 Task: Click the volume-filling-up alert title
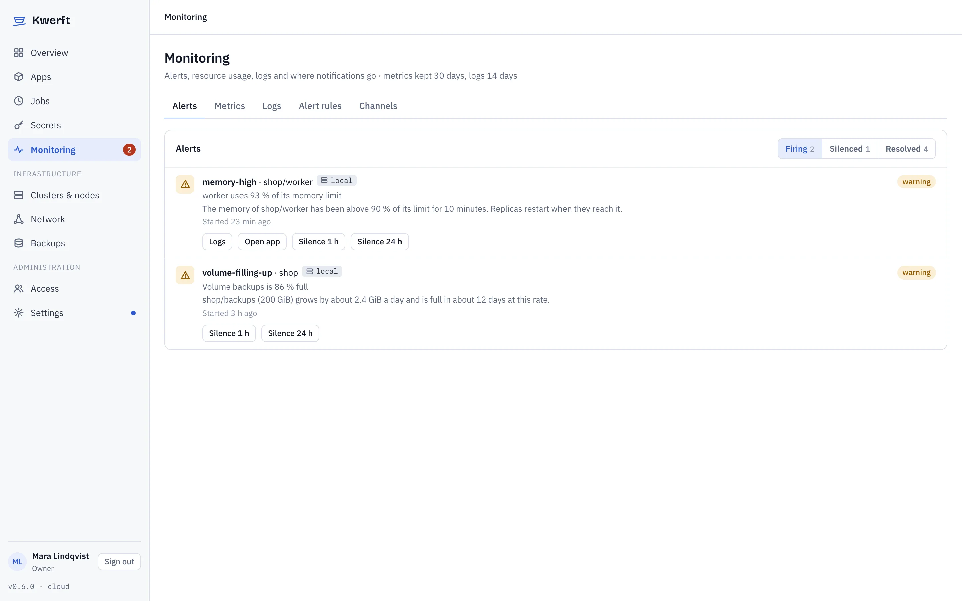tap(237, 273)
